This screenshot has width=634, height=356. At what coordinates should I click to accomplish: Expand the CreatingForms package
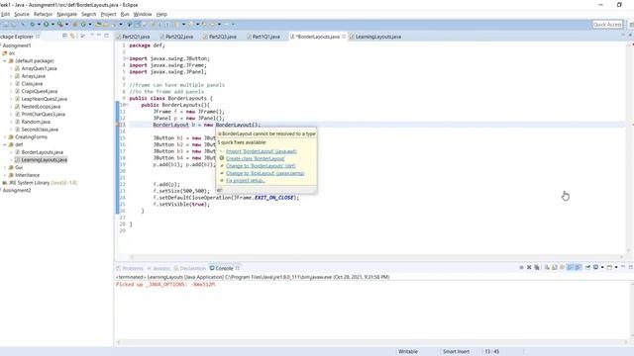[x=5, y=137]
